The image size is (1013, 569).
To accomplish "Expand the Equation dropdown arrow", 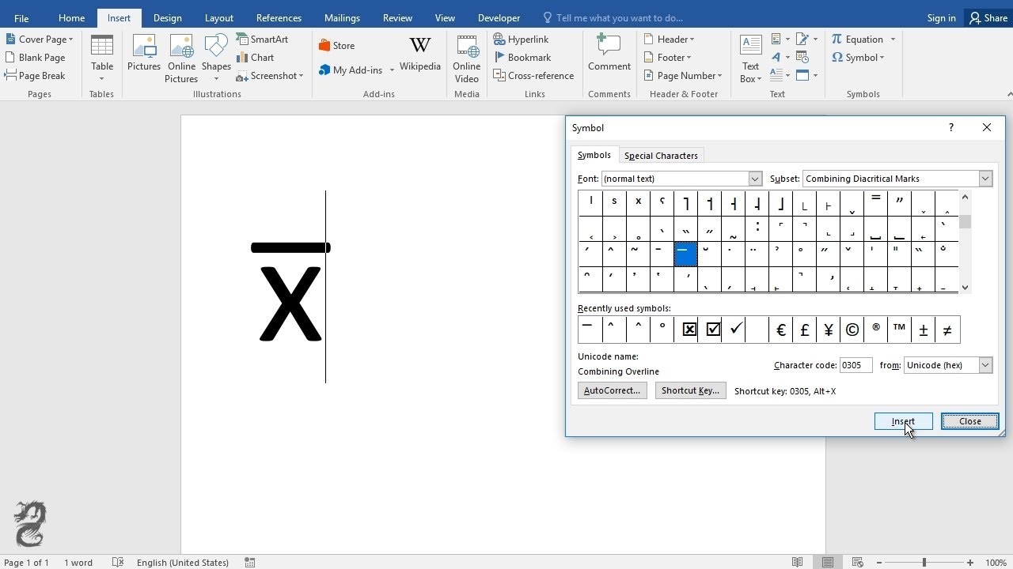I will [893, 40].
